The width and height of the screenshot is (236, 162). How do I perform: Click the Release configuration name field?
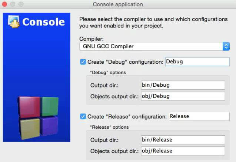[x=199, y=116]
